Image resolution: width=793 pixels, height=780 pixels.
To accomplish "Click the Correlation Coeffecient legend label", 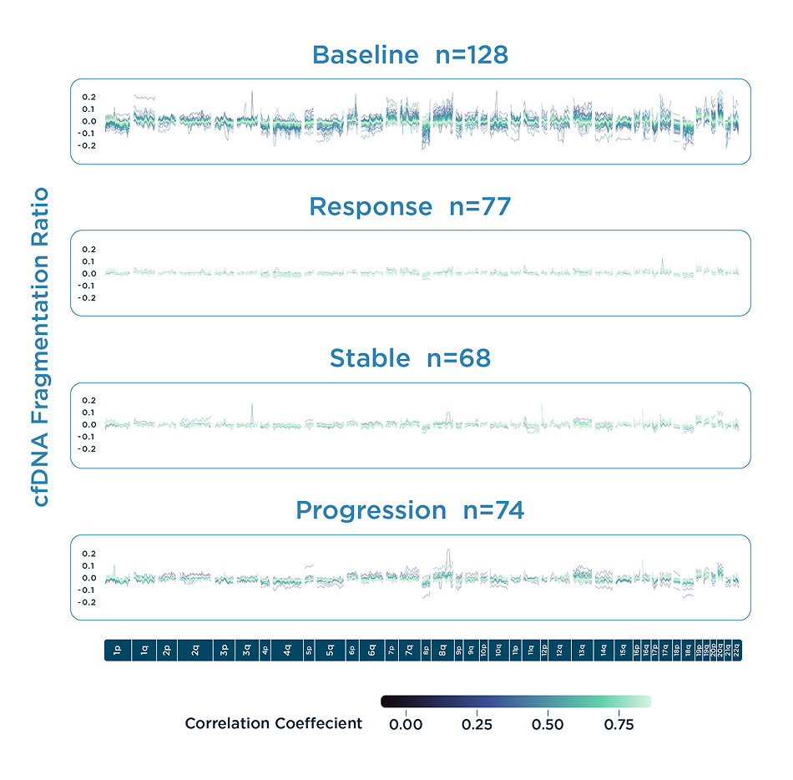I will [x=274, y=723].
